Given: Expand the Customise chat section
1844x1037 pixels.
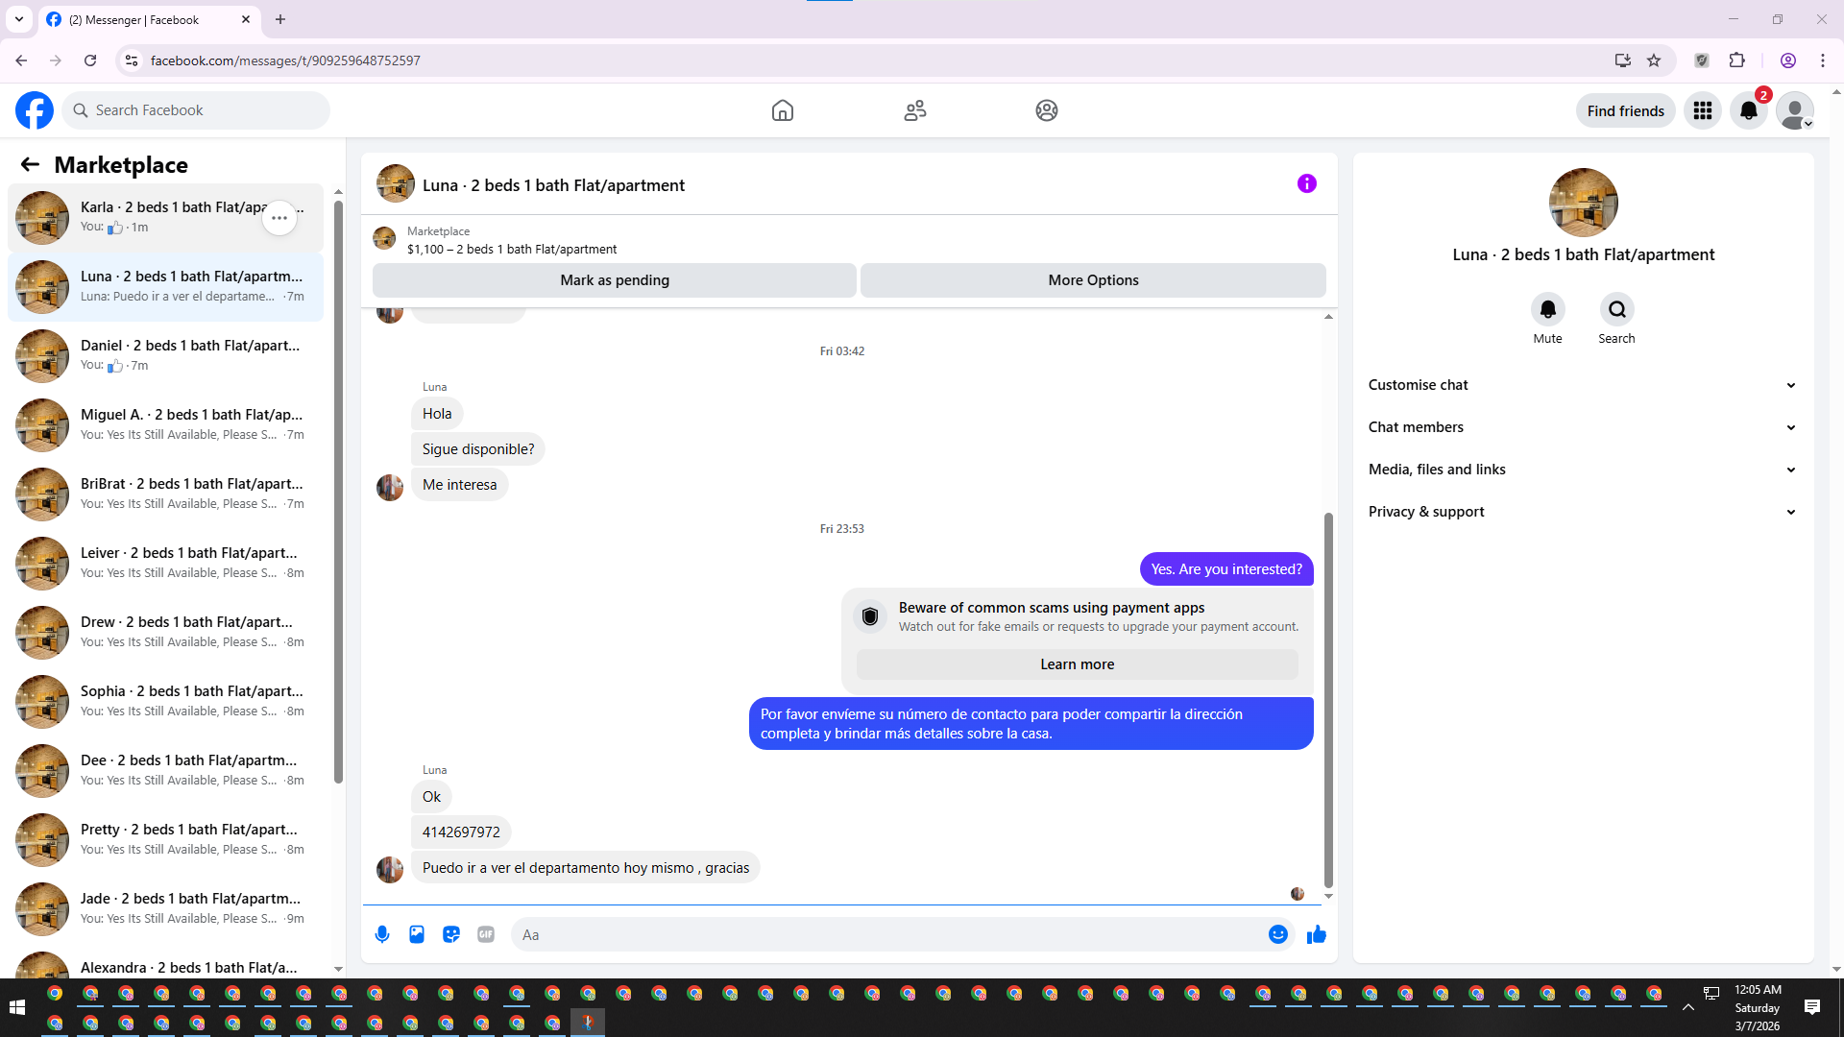Looking at the screenshot, I should [1583, 385].
